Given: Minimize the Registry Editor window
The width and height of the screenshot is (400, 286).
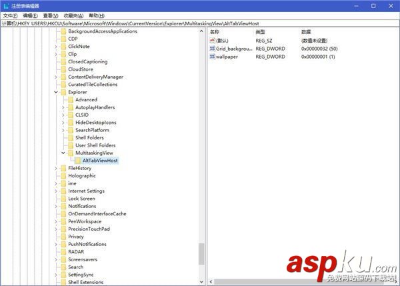Looking at the screenshot, I should 357,5.
